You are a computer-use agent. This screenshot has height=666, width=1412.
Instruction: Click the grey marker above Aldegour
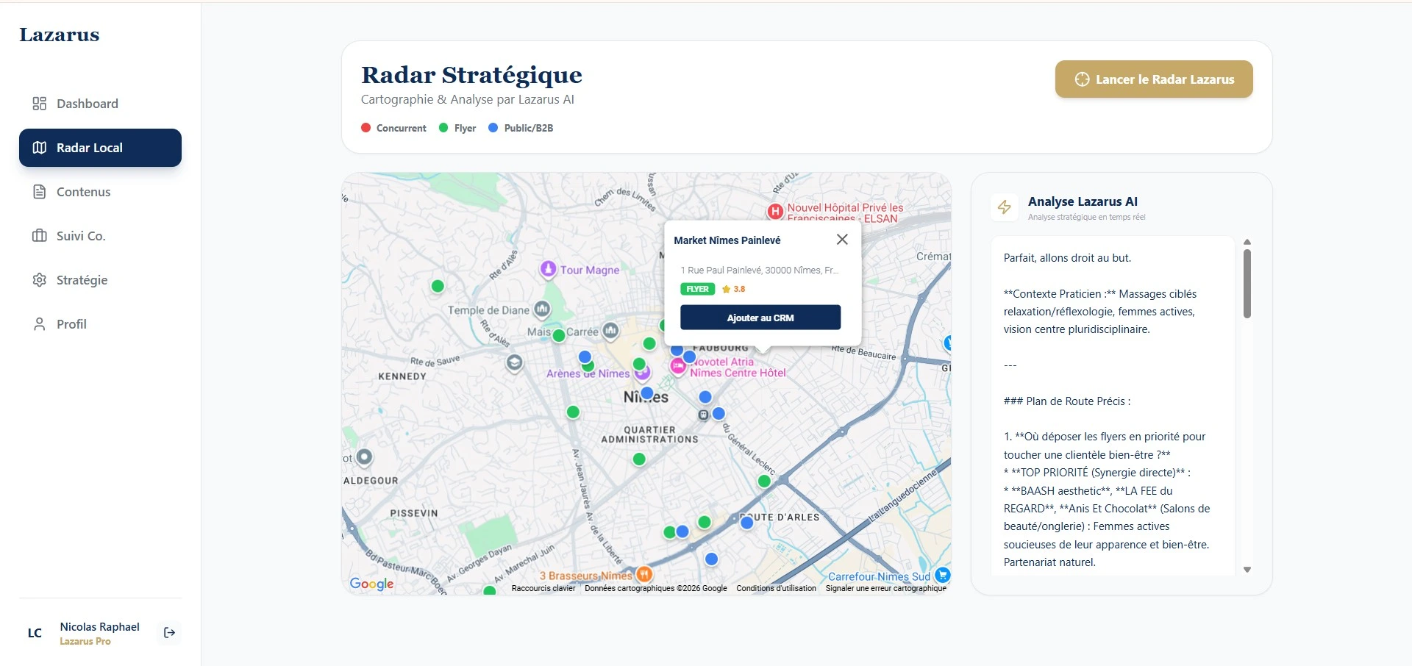(364, 458)
